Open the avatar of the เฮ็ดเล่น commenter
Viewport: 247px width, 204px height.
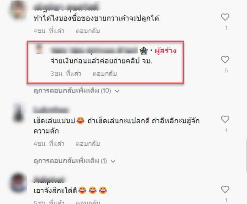[18, 113]
